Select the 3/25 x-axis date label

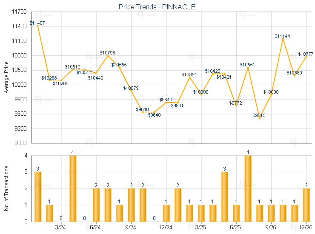201,228
